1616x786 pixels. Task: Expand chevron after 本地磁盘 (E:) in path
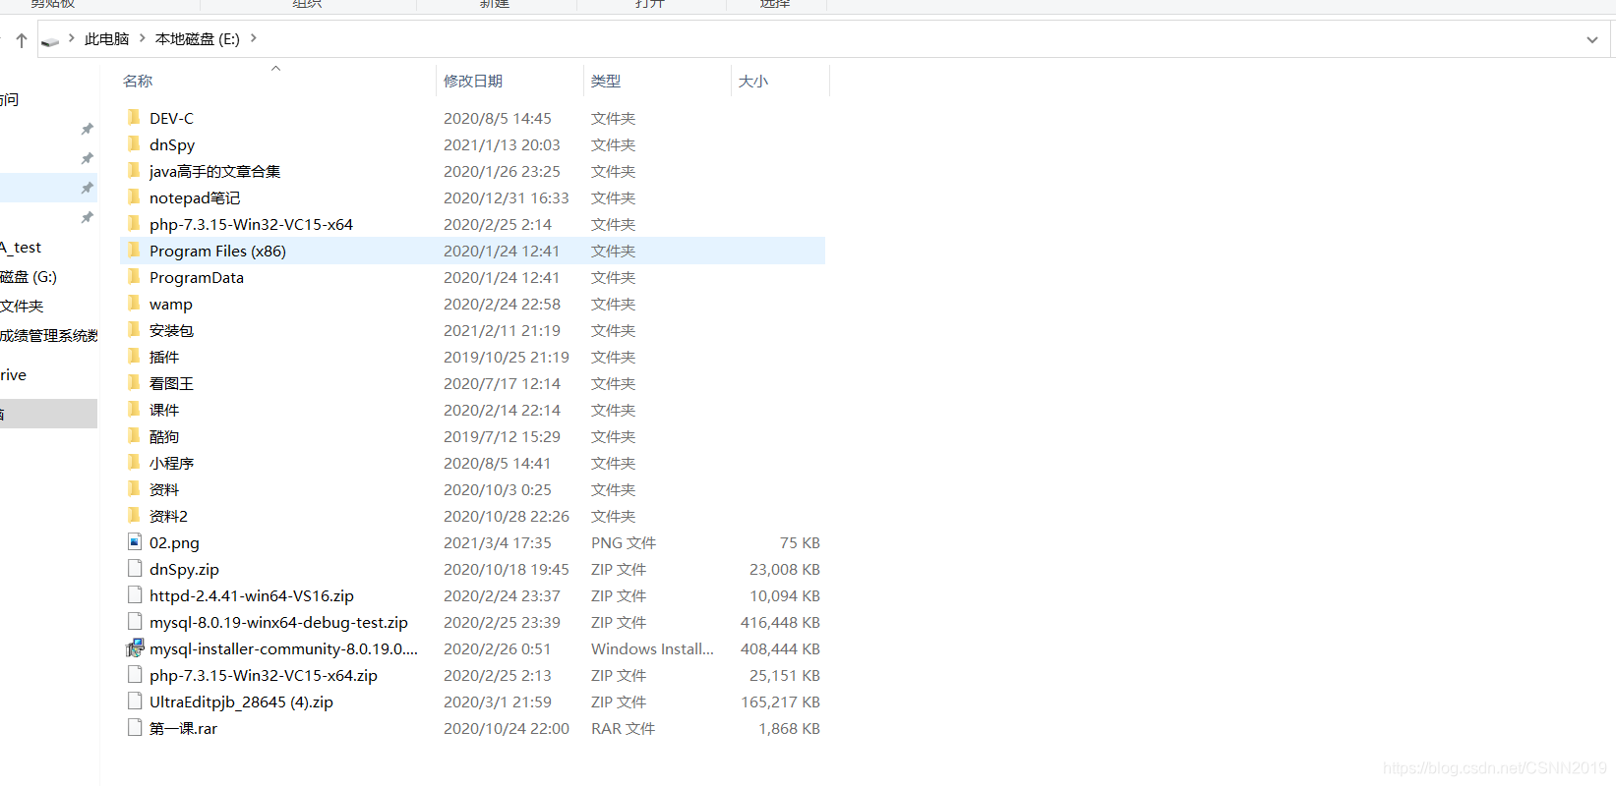click(x=254, y=38)
